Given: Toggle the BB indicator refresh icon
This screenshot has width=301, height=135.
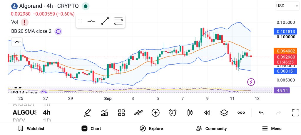Looking at the screenshot, I should point(58,31).
